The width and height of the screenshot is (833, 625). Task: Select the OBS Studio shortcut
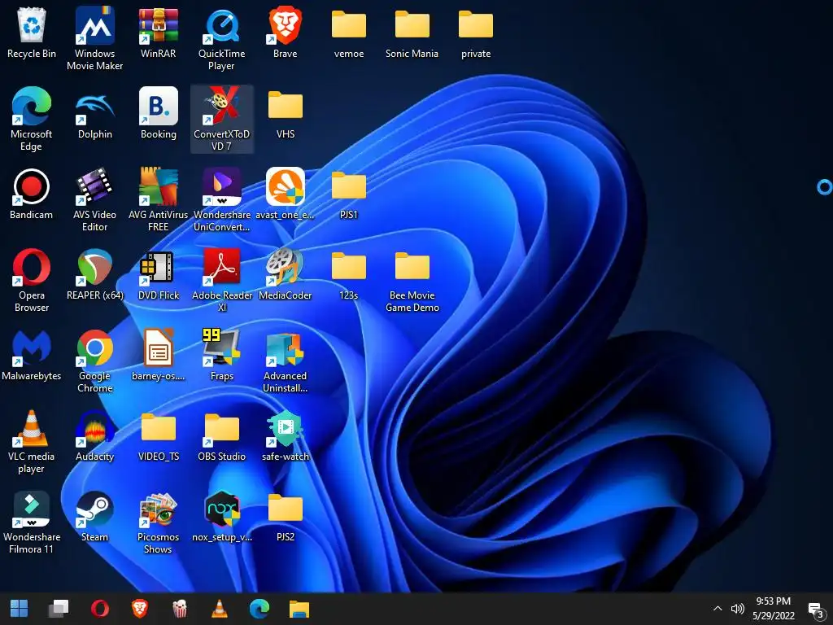(221, 436)
